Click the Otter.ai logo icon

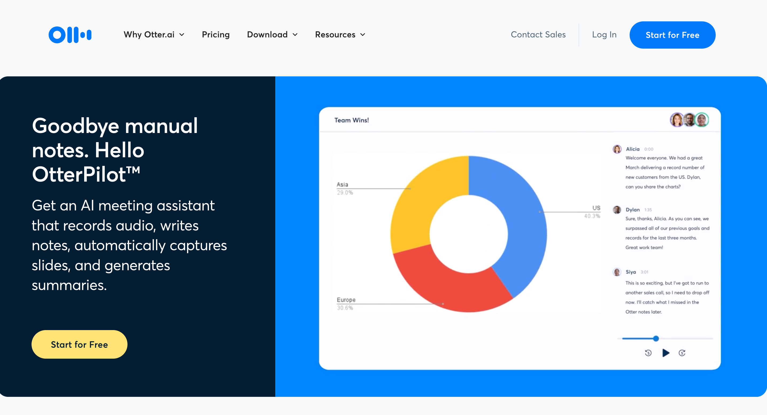70,35
